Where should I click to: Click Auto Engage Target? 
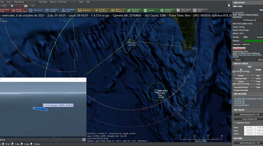click(5, 10)
